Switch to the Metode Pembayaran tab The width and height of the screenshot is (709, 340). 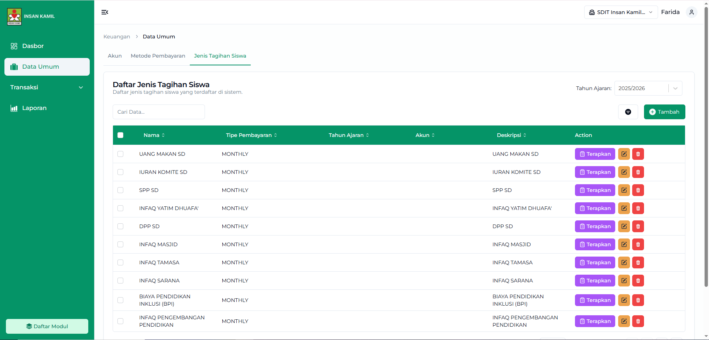pos(158,56)
